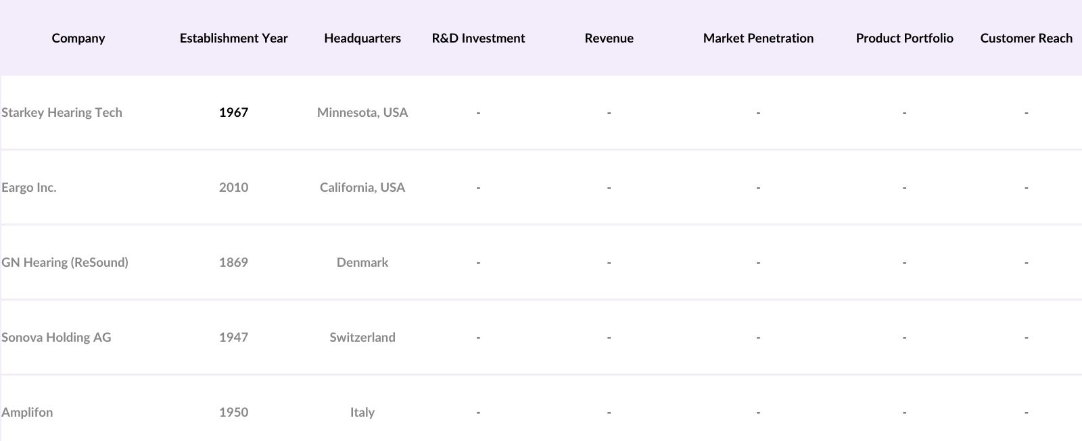Click the GN Hearing (ReSound) cell

pyautogui.click(x=65, y=262)
